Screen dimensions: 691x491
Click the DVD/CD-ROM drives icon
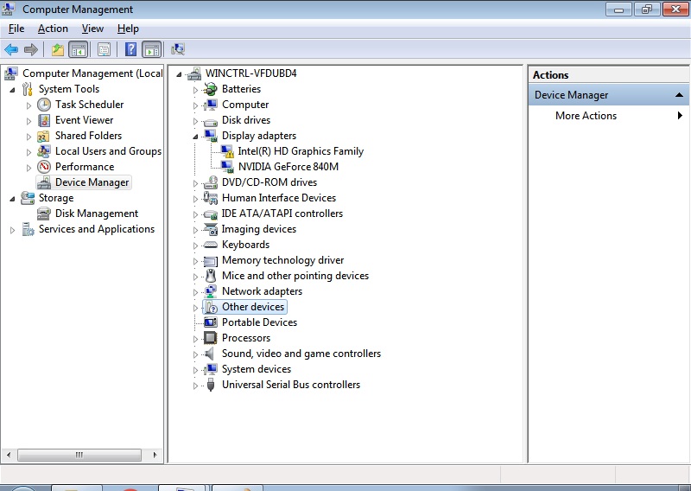coord(211,182)
